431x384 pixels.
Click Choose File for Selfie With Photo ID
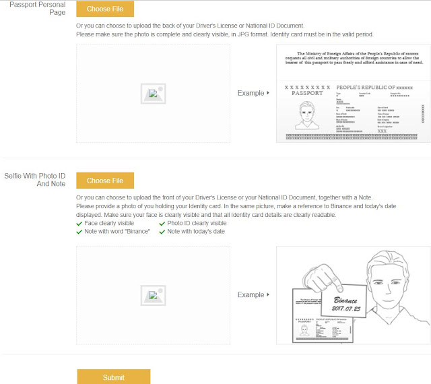coord(105,181)
